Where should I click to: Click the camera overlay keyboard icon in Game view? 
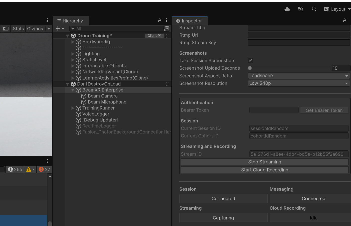(x=6, y=29)
